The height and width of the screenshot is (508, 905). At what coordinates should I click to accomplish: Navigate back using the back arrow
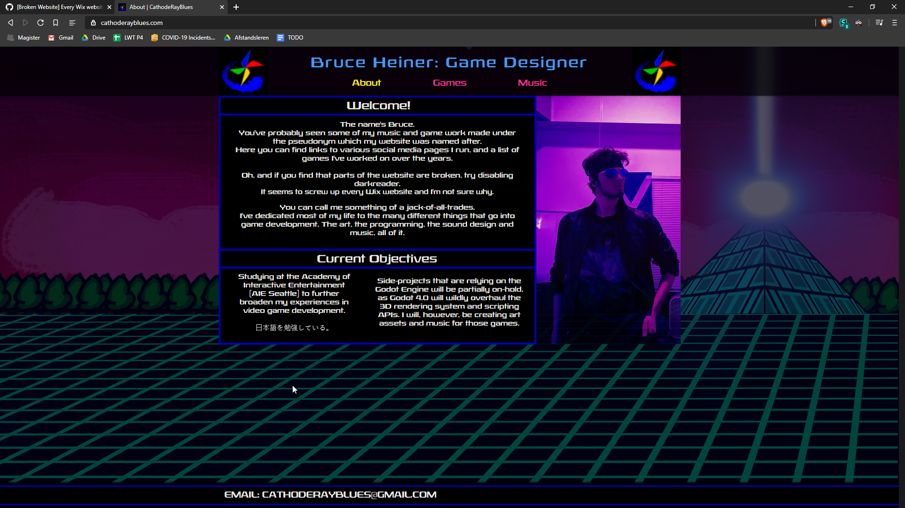(x=10, y=22)
